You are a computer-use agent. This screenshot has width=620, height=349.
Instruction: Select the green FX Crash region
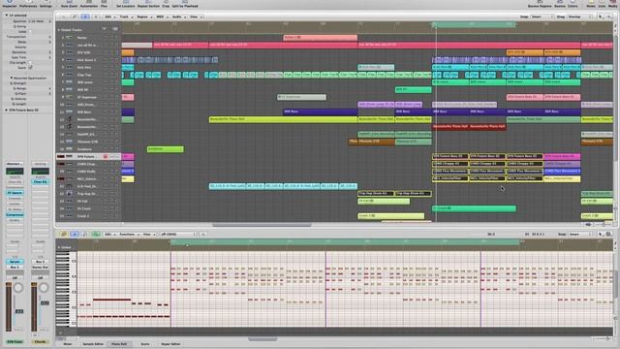pos(474,208)
